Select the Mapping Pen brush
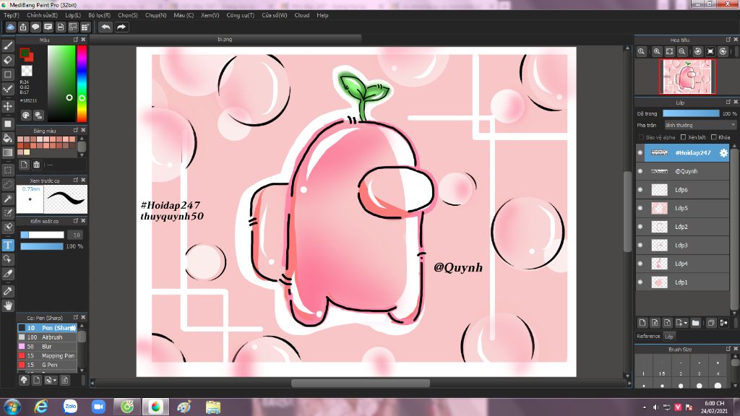This screenshot has height=416, width=740. click(47, 355)
